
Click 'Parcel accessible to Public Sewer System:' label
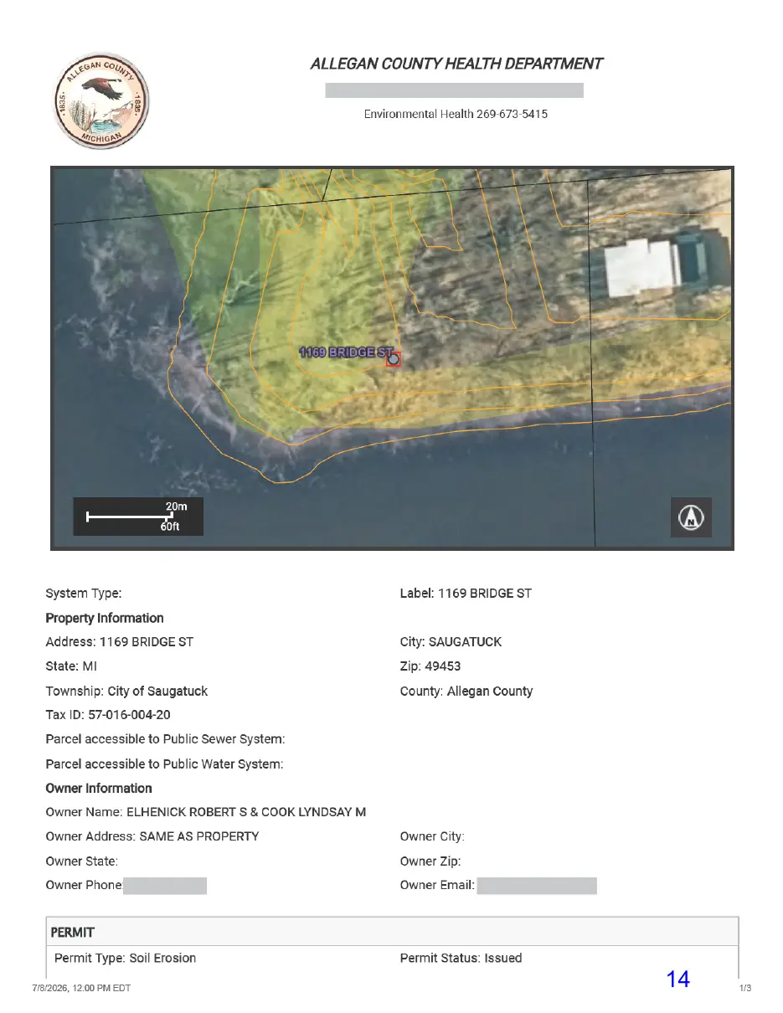[x=166, y=739]
